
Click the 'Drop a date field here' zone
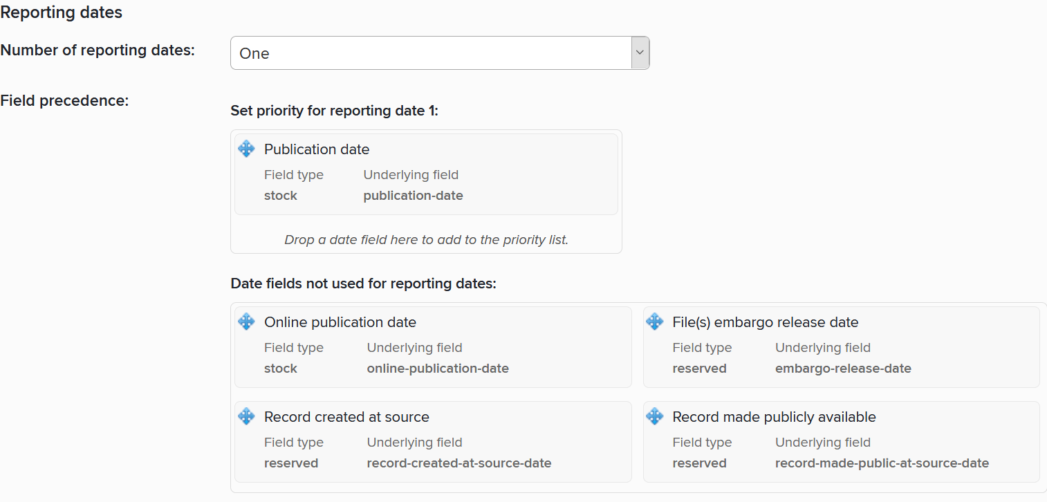[426, 240]
